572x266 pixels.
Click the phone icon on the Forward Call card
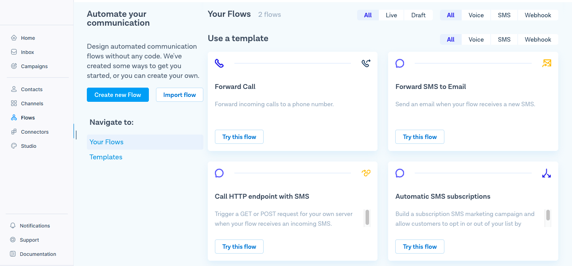[x=219, y=63]
